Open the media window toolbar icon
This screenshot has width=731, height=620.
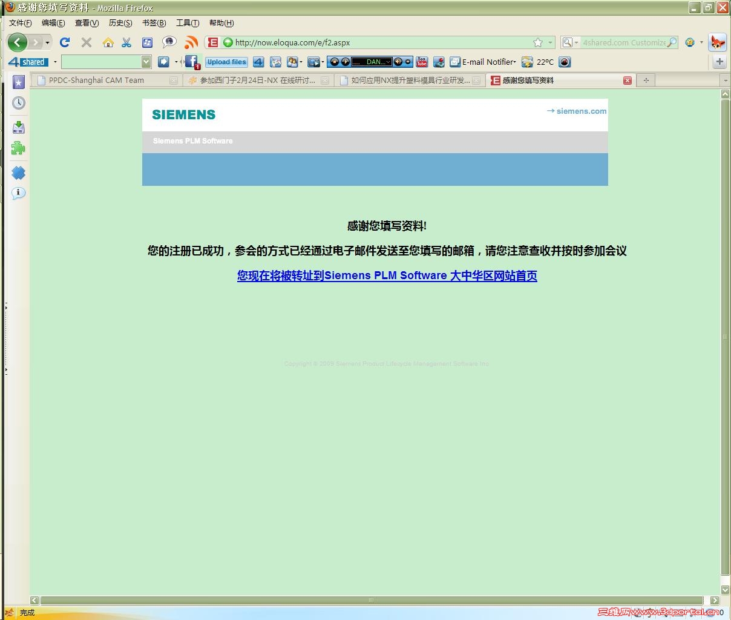(x=313, y=62)
